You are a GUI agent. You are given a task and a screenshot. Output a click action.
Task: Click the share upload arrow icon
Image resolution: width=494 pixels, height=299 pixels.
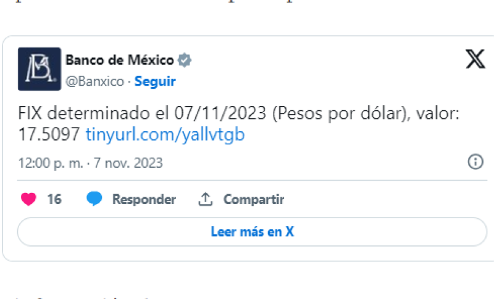[x=206, y=199]
